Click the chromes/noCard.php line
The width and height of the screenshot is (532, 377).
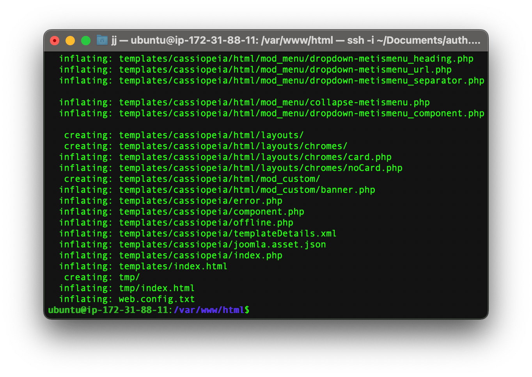pos(231,168)
